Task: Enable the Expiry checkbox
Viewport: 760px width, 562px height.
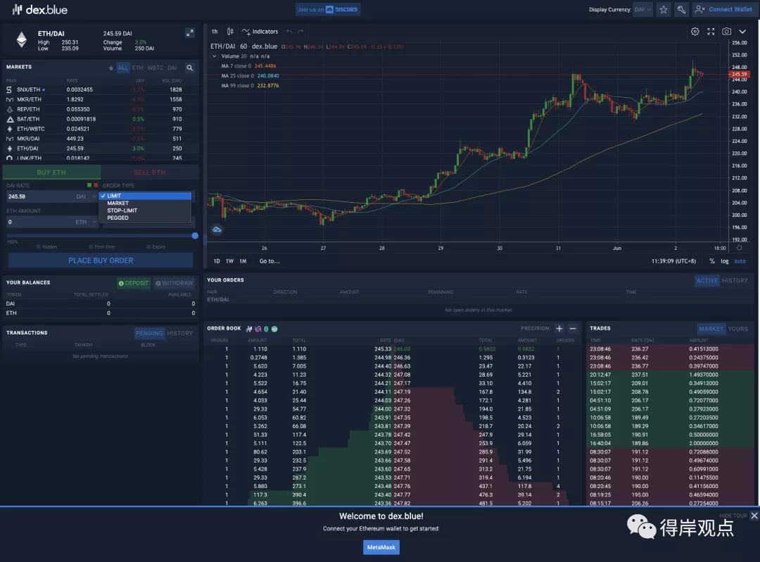Action: (x=148, y=246)
